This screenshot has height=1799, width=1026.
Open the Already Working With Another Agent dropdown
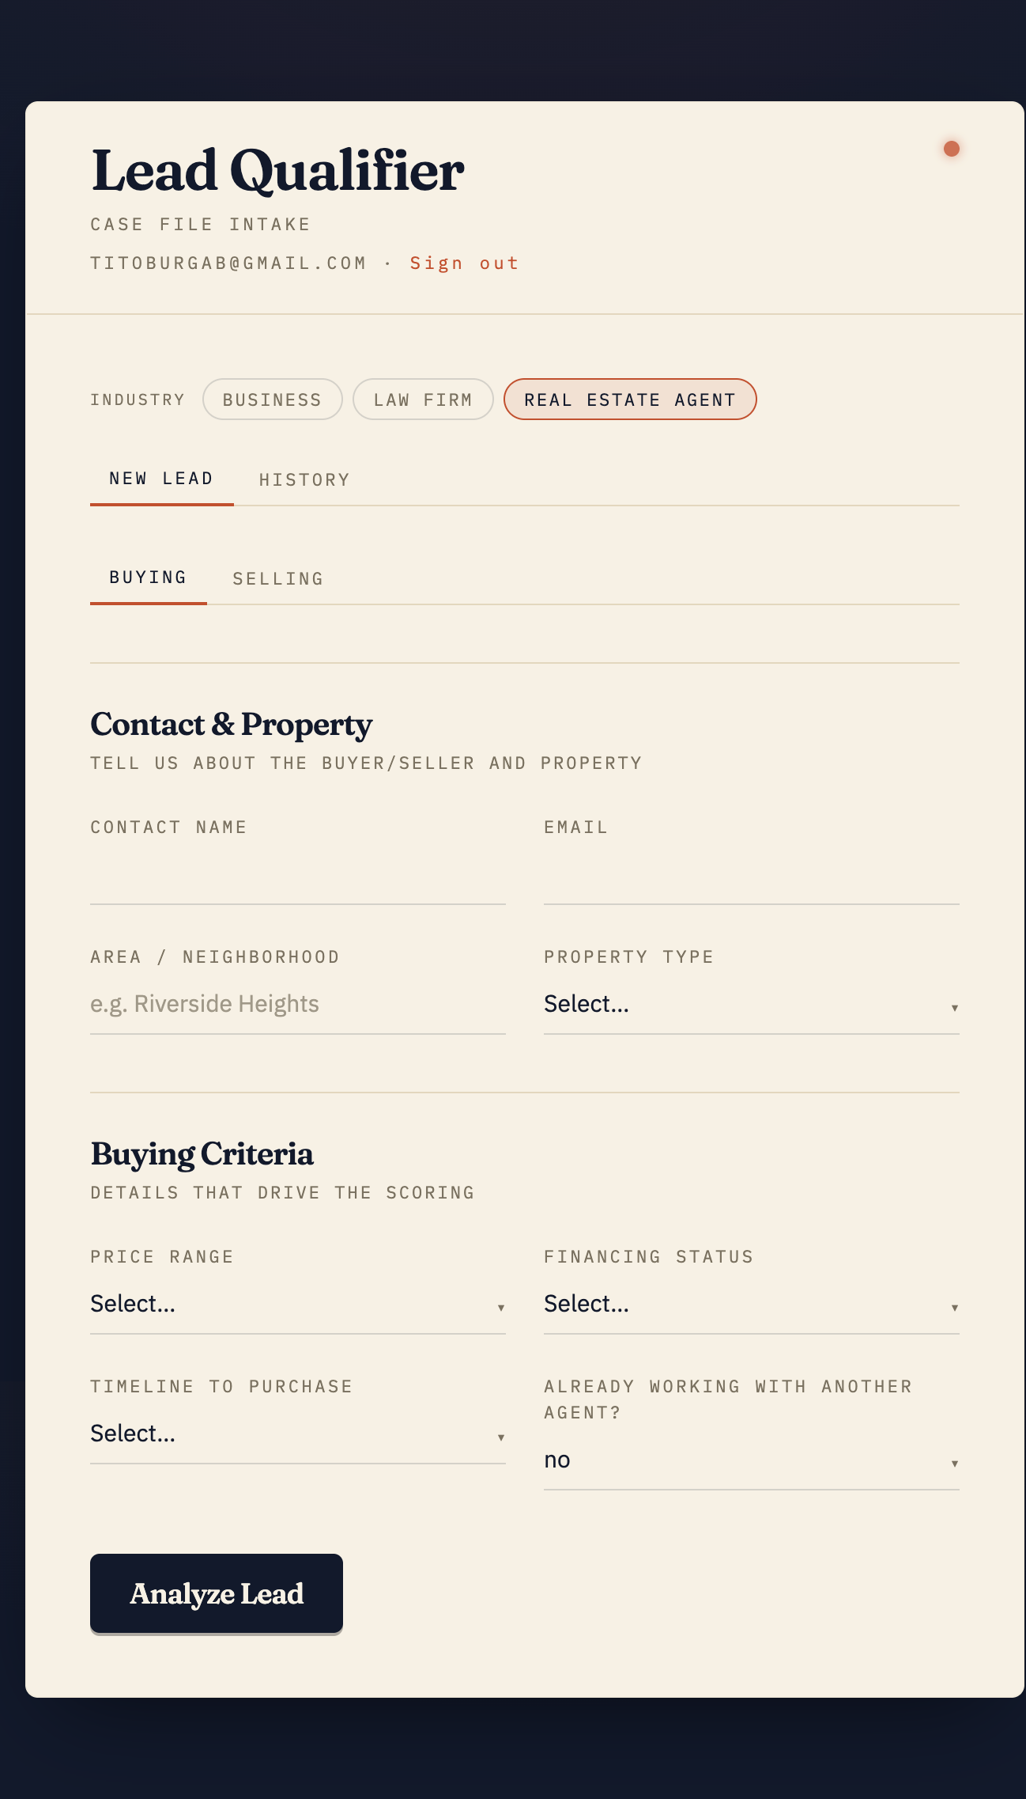(x=752, y=1460)
